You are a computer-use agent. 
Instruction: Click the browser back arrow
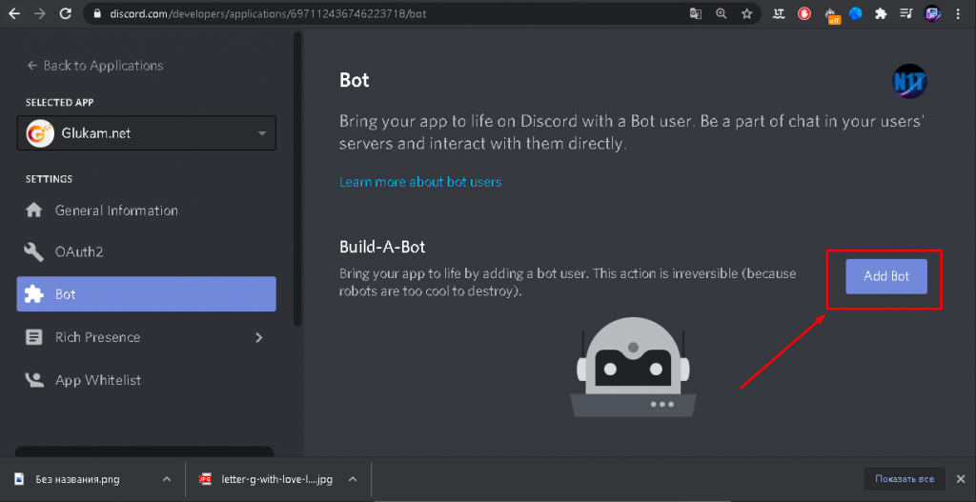pyautogui.click(x=13, y=13)
